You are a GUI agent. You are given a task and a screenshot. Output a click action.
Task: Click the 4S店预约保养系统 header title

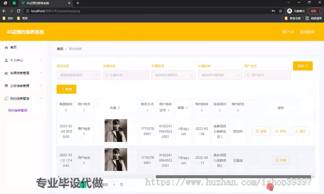pos(25,32)
